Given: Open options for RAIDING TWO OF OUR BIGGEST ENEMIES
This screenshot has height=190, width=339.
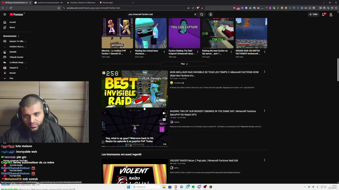Looking at the screenshot, I should click(265, 111).
